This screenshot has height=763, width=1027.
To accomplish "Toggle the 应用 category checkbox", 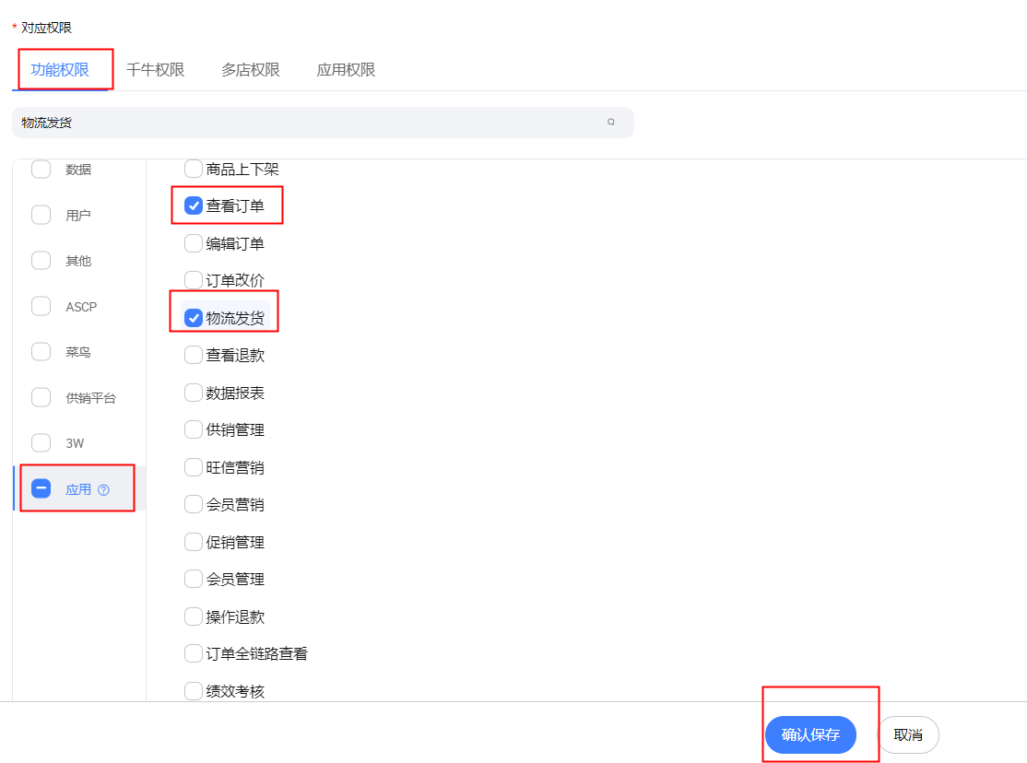I will pyautogui.click(x=41, y=489).
